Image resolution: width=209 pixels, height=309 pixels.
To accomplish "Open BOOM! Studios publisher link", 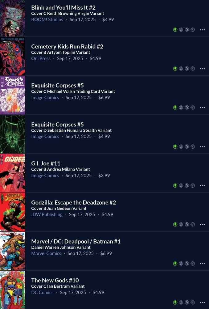I will tap(47, 19).
